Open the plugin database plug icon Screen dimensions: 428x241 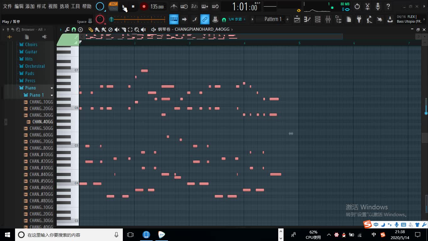(359, 19)
